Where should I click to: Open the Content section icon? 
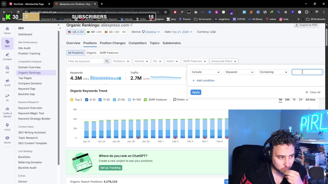7,56
